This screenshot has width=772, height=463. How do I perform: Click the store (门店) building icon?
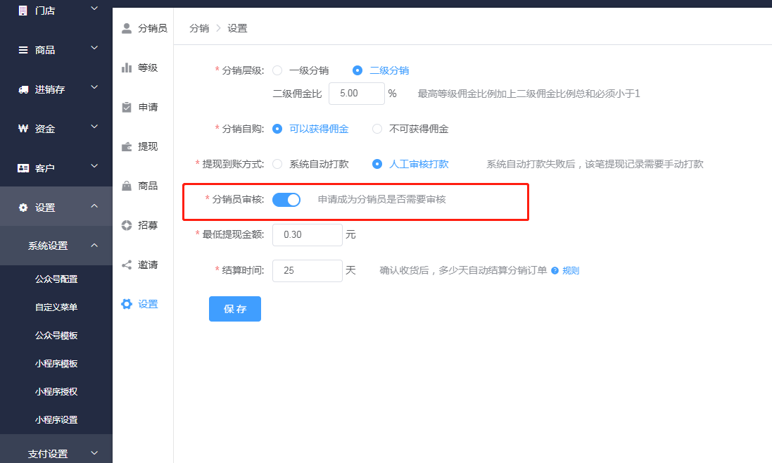click(x=23, y=11)
